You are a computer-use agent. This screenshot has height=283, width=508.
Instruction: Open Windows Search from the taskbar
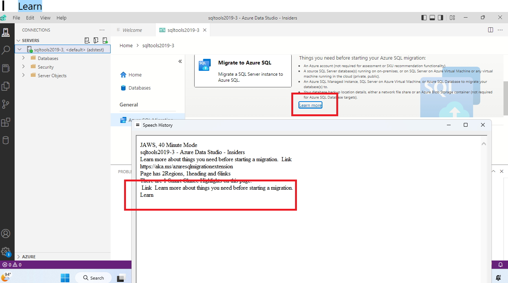[93, 277]
